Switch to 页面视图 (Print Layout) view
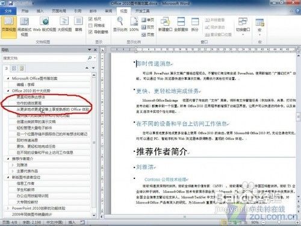Screen dimensions: 301x226 (8, 27)
